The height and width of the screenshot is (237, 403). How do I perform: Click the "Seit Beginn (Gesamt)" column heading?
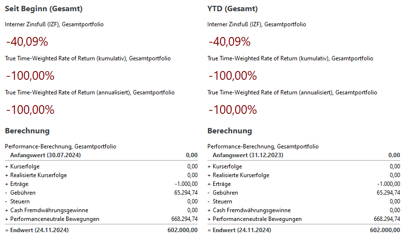coord(43,9)
